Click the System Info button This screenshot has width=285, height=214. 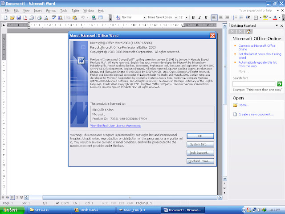(200, 144)
